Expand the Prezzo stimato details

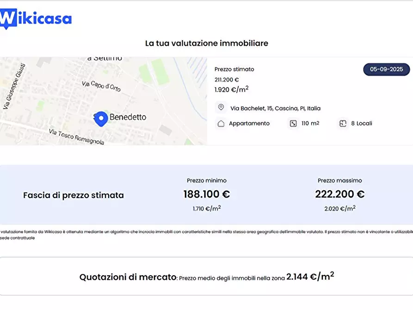tap(234, 69)
